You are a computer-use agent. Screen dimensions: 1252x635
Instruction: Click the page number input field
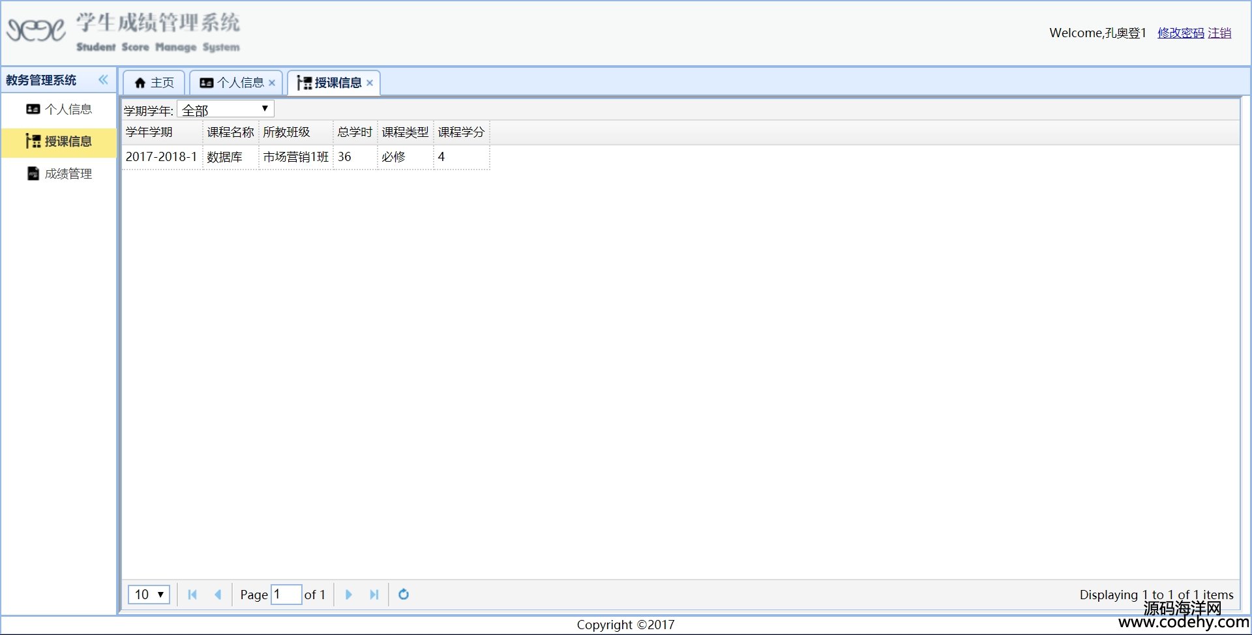286,595
